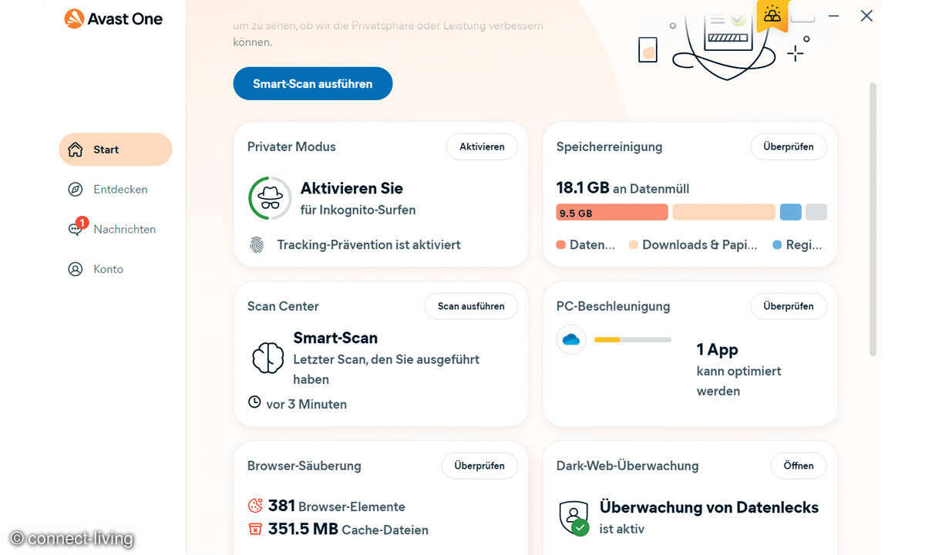Click the 351.5 MB Cache-Dateien text

coord(348,529)
